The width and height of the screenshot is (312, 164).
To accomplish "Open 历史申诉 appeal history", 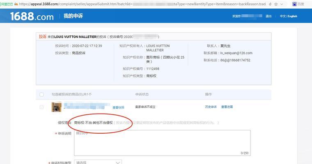I will click(x=211, y=107).
